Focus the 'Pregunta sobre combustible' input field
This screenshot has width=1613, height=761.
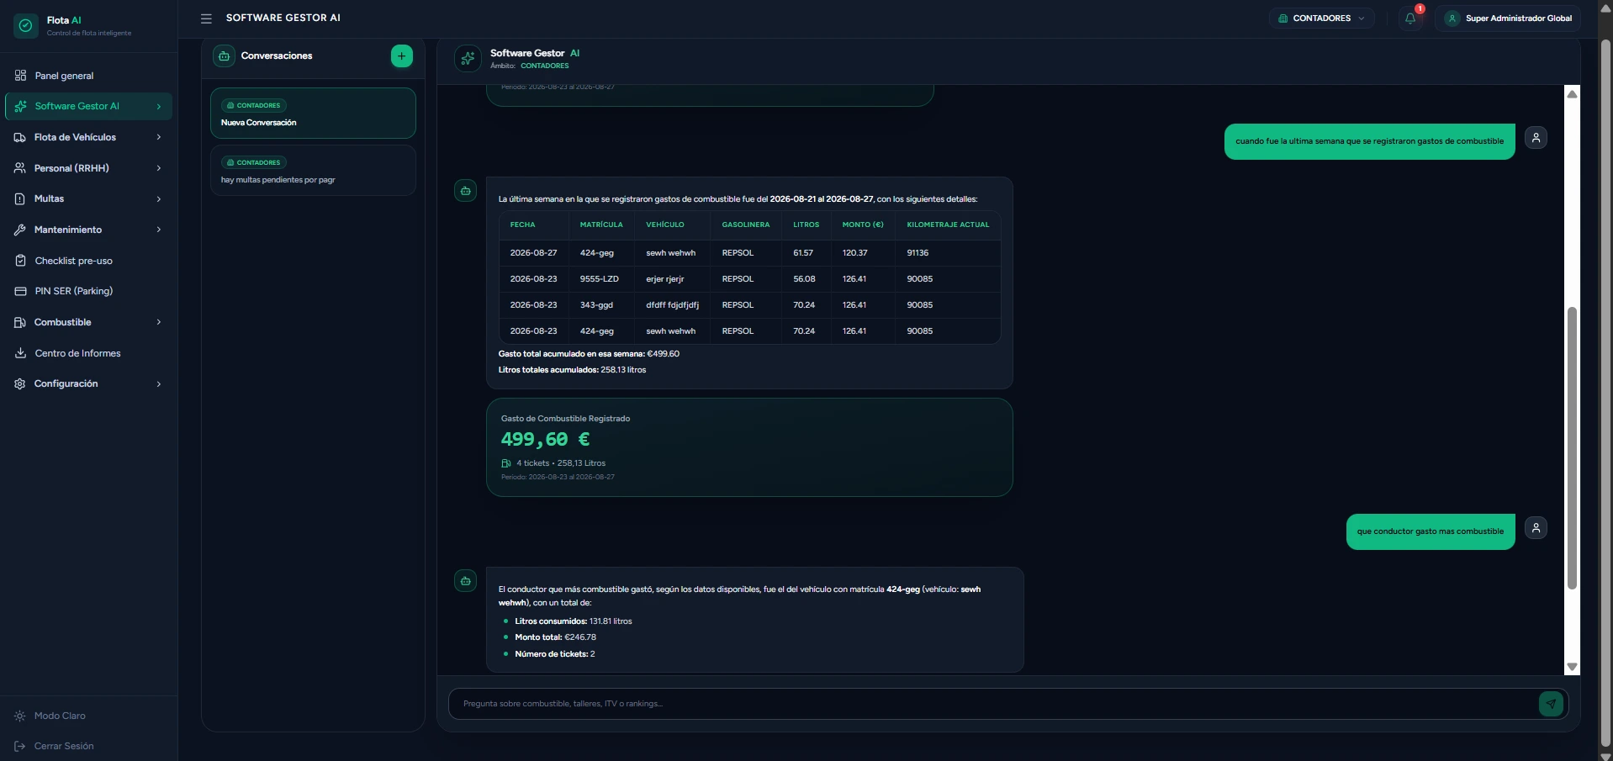coord(997,704)
